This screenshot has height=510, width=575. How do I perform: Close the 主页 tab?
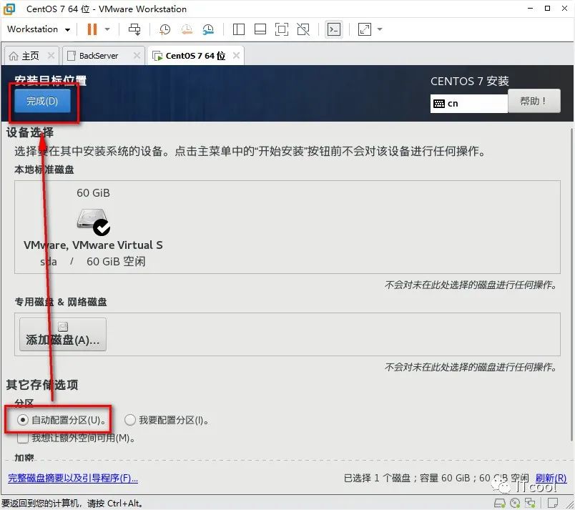pyautogui.click(x=51, y=56)
